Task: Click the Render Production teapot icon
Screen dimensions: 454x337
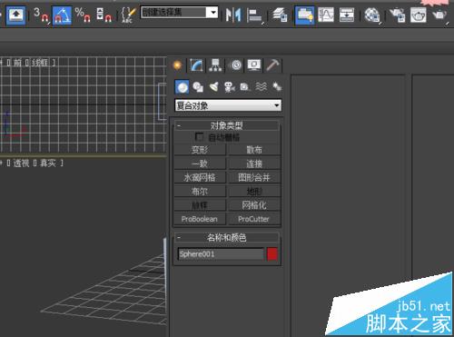Action: 439,15
